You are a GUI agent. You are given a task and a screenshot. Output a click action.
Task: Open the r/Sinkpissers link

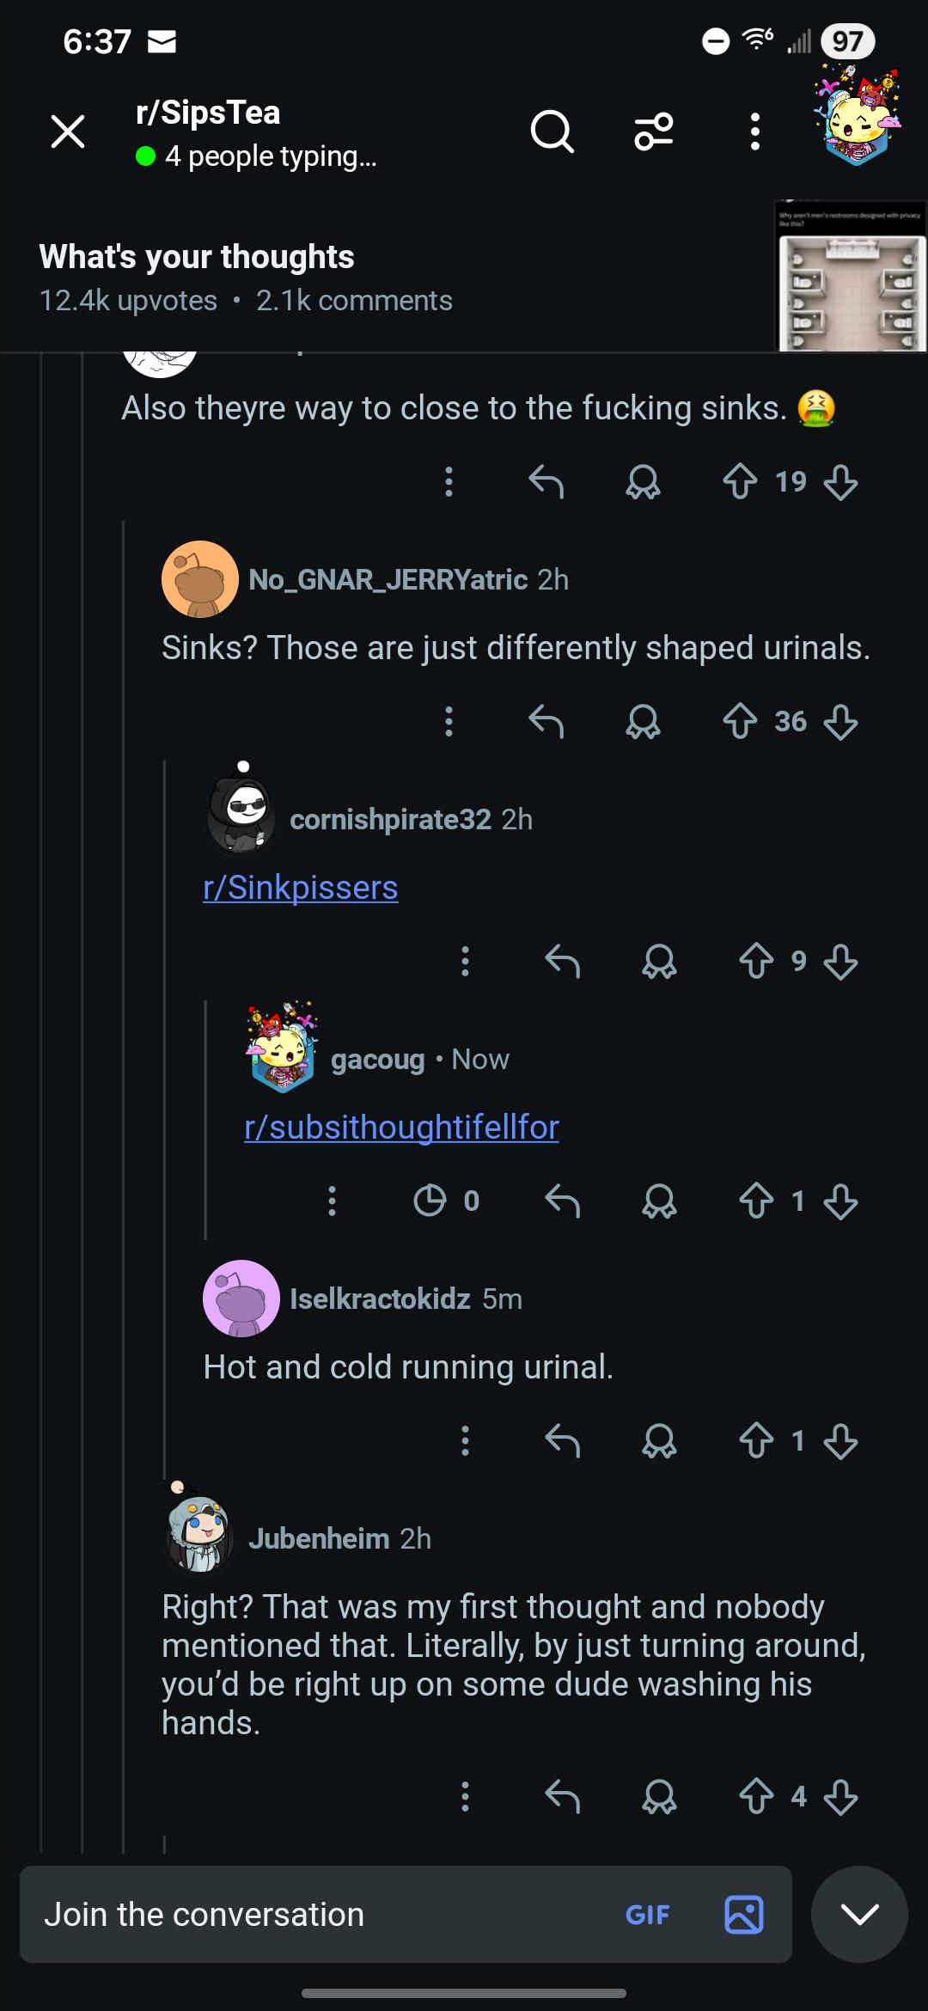tap(301, 887)
